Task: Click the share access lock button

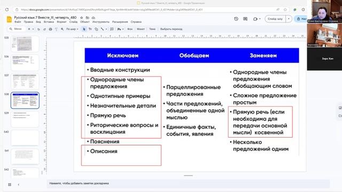Action: click(301, 19)
